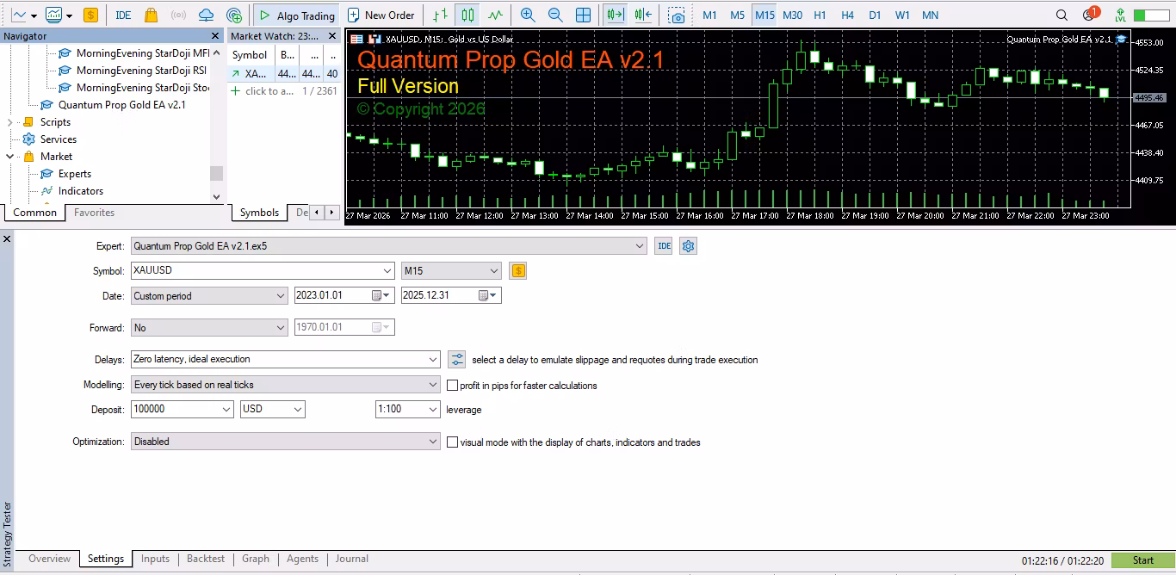
Task: Open the Signals broadcast icon in toolbar
Action: (178, 15)
